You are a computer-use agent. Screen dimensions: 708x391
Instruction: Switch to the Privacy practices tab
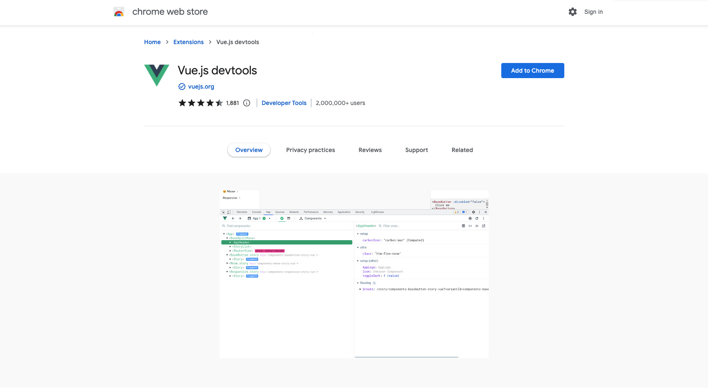click(x=311, y=150)
